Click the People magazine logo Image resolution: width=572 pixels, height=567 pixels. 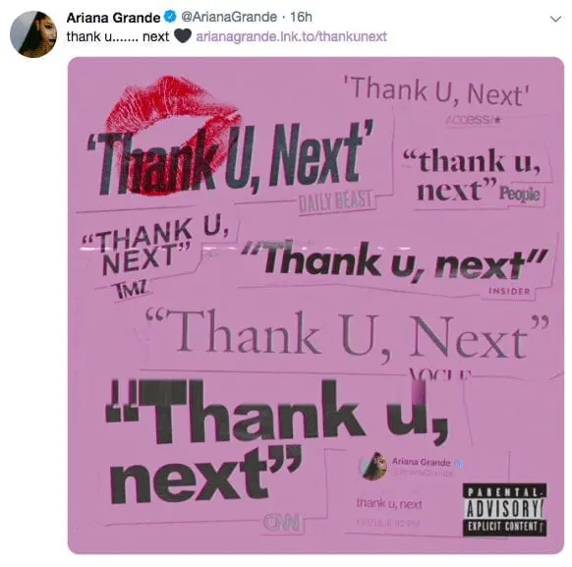click(520, 194)
